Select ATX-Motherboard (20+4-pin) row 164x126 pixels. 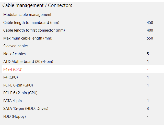pyautogui.click(x=28, y=62)
